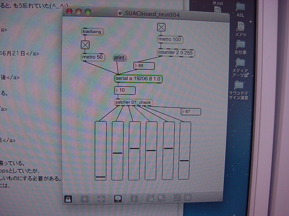This screenshot has height=216, width=289.
Task: Select the serial a 19200 8 1 0 object
Action: point(138,79)
